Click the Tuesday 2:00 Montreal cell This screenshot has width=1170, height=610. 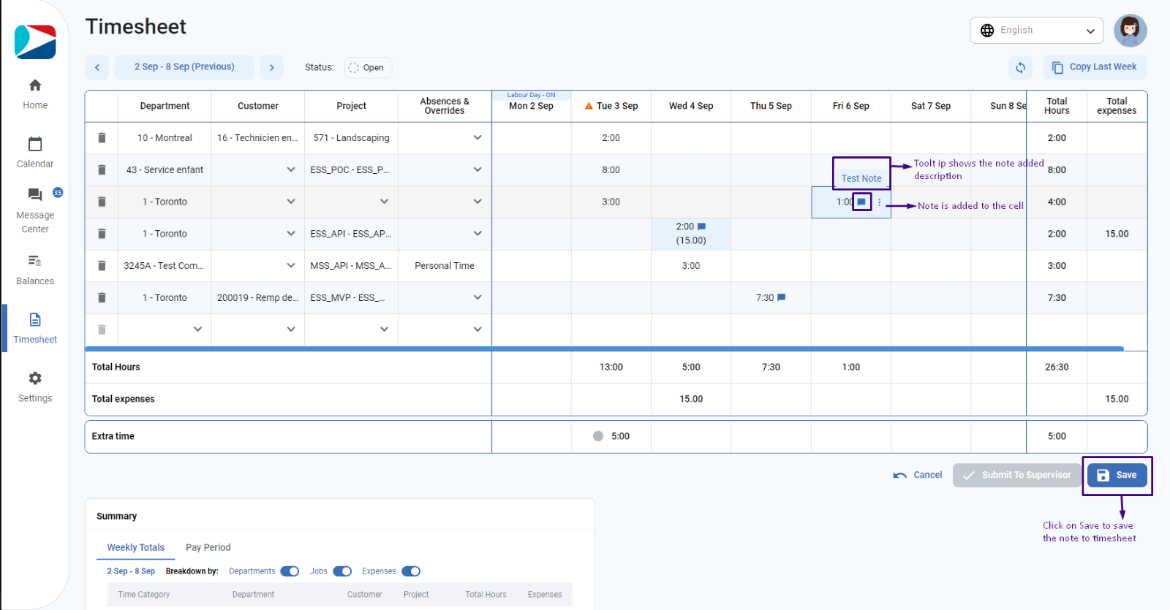coord(611,137)
